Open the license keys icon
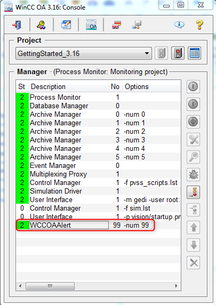The width and height of the screenshot is (216, 305). 41,25
